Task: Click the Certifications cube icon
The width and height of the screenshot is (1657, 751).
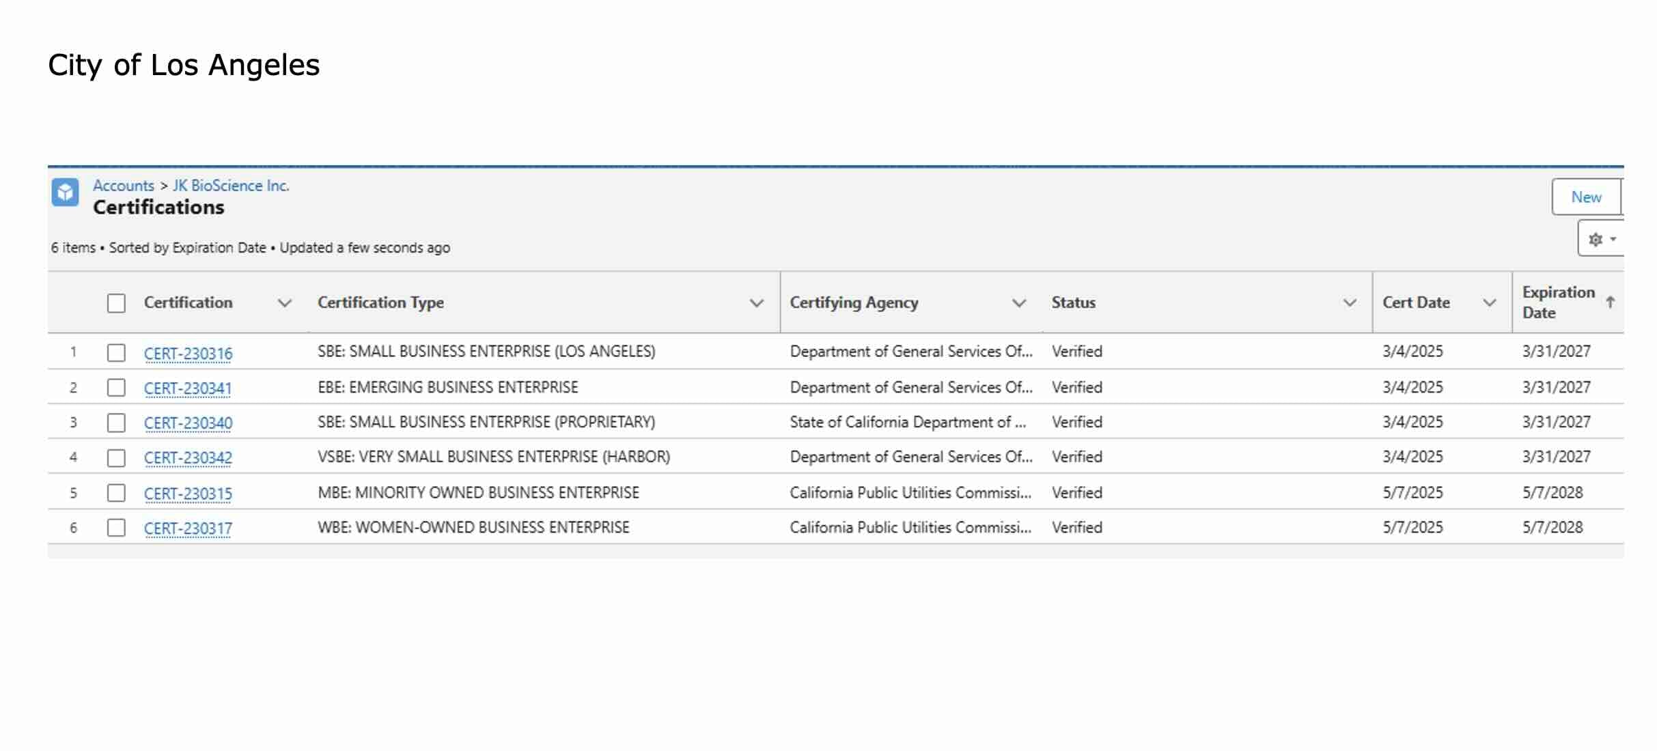Action: [x=65, y=193]
